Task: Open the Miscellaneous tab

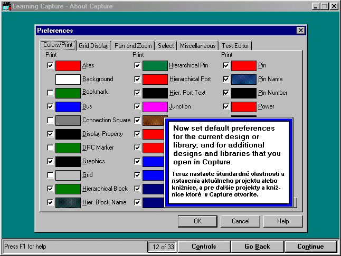Action: [197, 46]
